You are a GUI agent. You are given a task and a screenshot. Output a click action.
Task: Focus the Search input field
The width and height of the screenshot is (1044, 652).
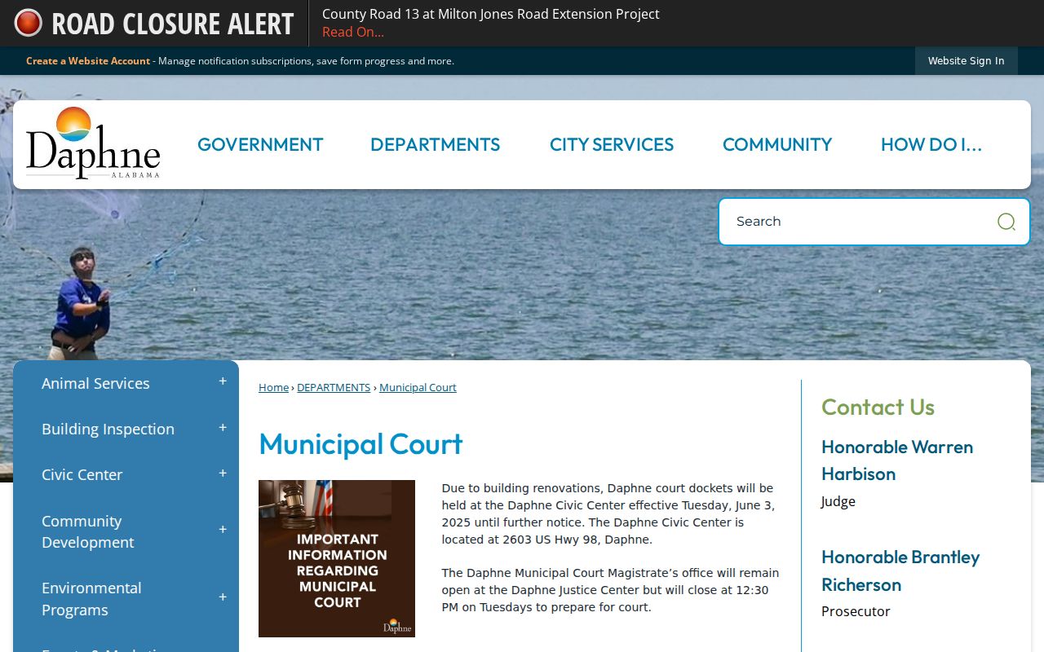tap(856, 222)
